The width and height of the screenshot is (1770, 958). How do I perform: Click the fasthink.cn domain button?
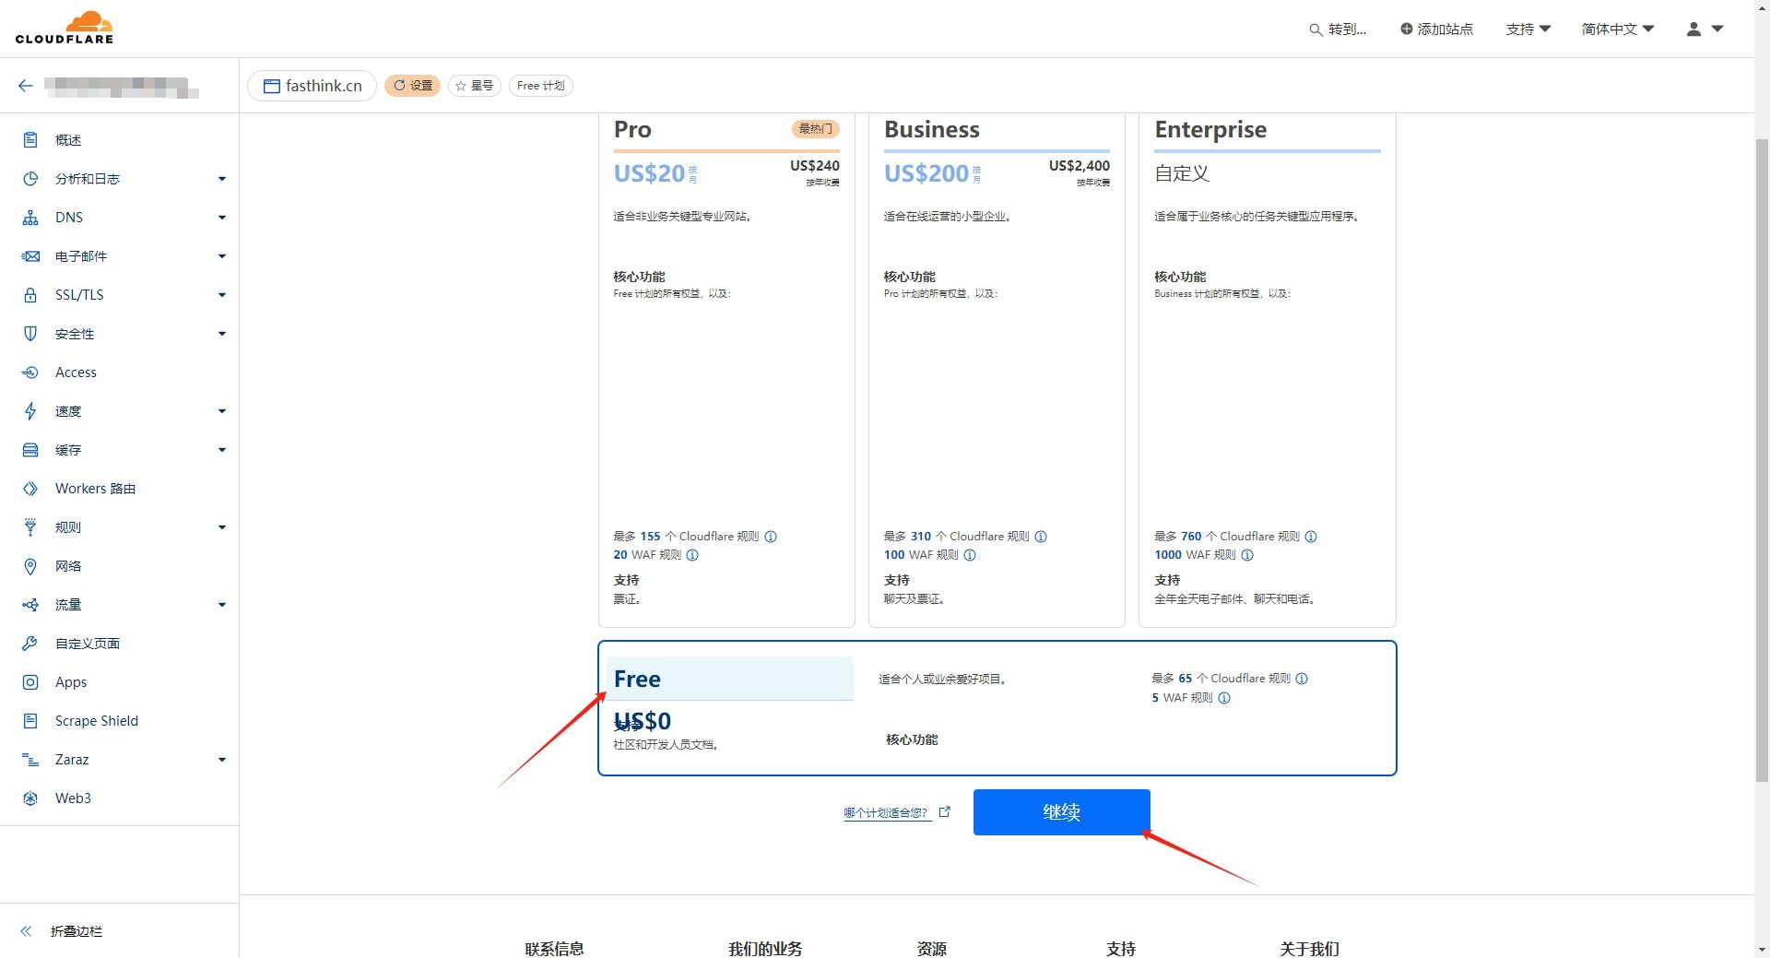point(312,86)
